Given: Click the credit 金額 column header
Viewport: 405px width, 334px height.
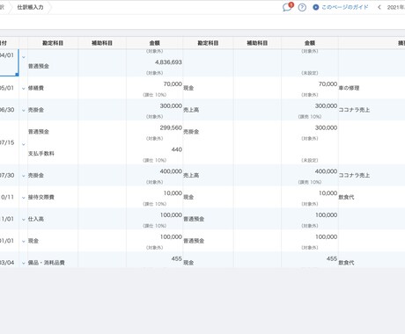Looking at the screenshot, I should tap(310, 43).
